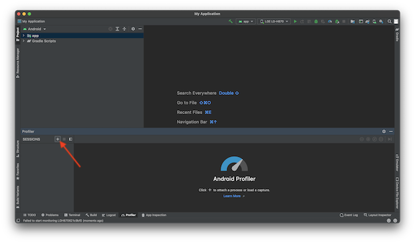The height and width of the screenshot is (243, 415).
Task: Click the Profiler bottom tab
Action: click(x=128, y=215)
